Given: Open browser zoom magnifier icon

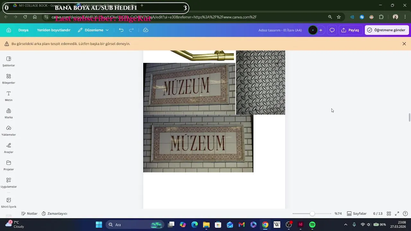Looking at the screenshot, I should click(330, 17).
